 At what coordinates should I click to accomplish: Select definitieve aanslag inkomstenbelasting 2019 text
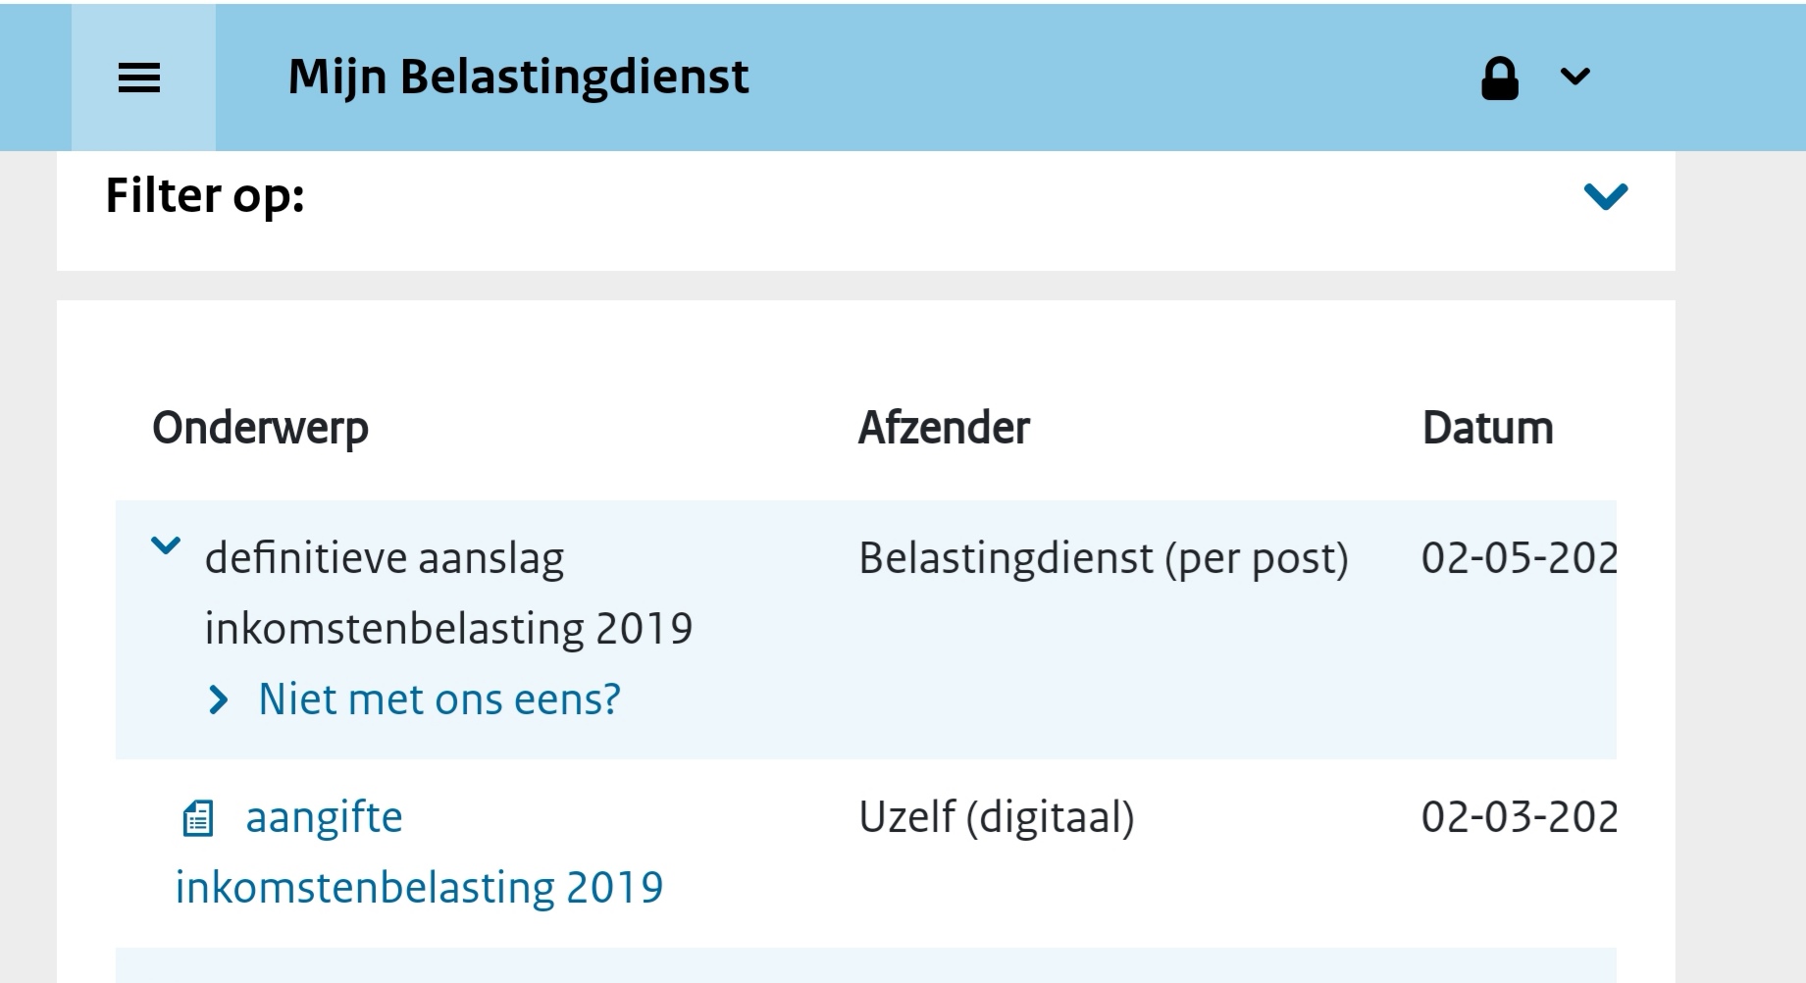click(448, 593)
